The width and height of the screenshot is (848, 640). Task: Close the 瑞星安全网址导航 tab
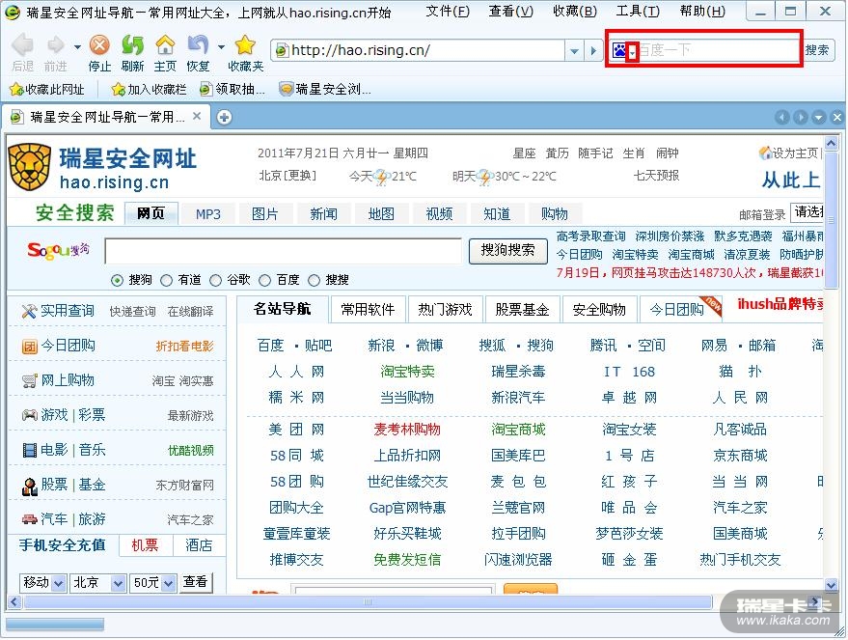point(197,116)
